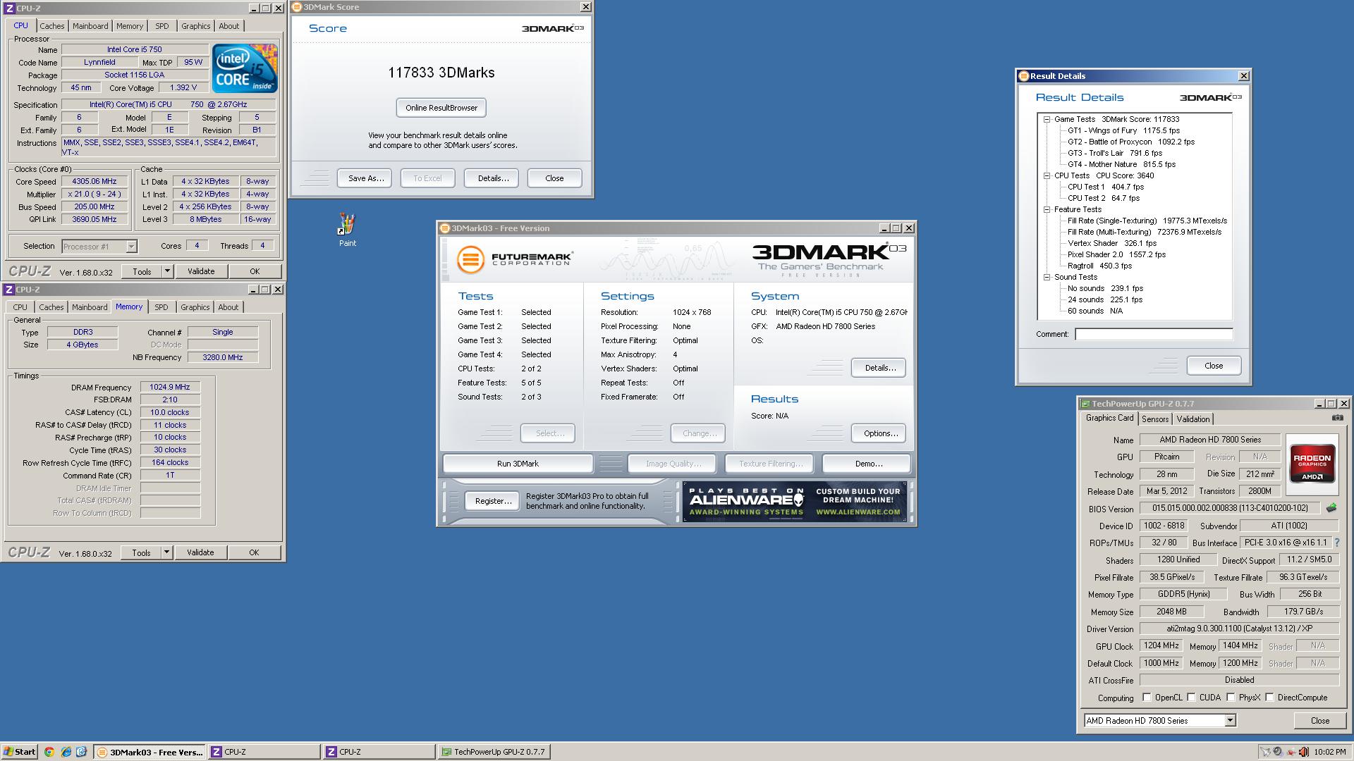Click the Start button on the taskbar

point(19,752)
